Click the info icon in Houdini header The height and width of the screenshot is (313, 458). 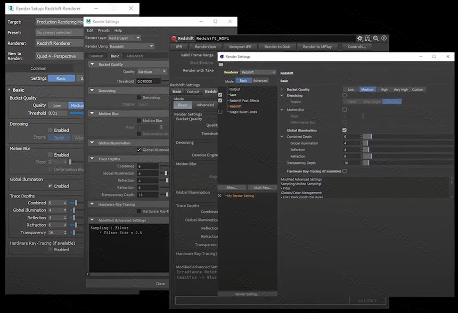(384, 38)
